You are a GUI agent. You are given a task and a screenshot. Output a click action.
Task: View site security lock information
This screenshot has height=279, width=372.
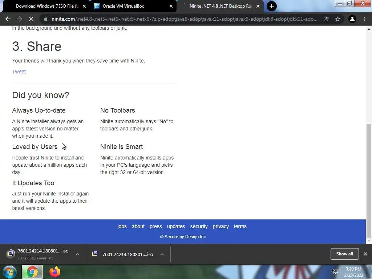click(x=46, y=19)
